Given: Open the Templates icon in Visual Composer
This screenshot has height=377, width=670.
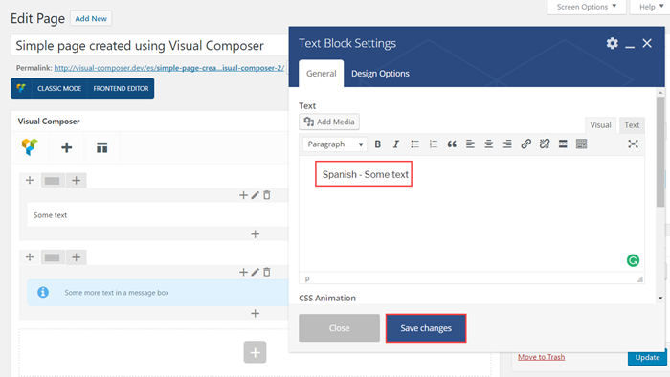Looking at the screenshot, I should click(x=101, y=147).
